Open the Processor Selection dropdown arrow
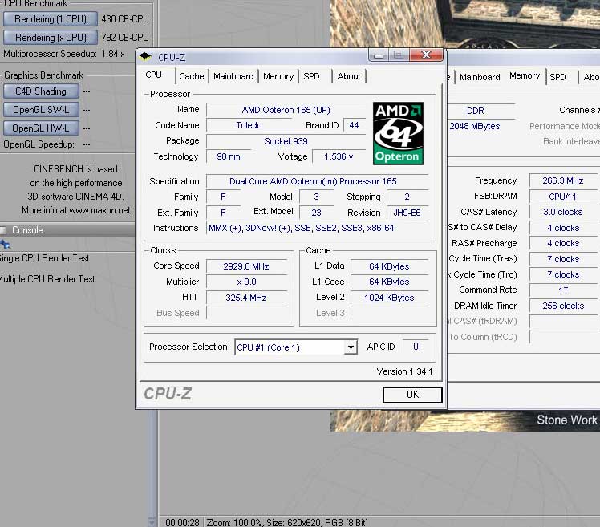 point(350,347)
